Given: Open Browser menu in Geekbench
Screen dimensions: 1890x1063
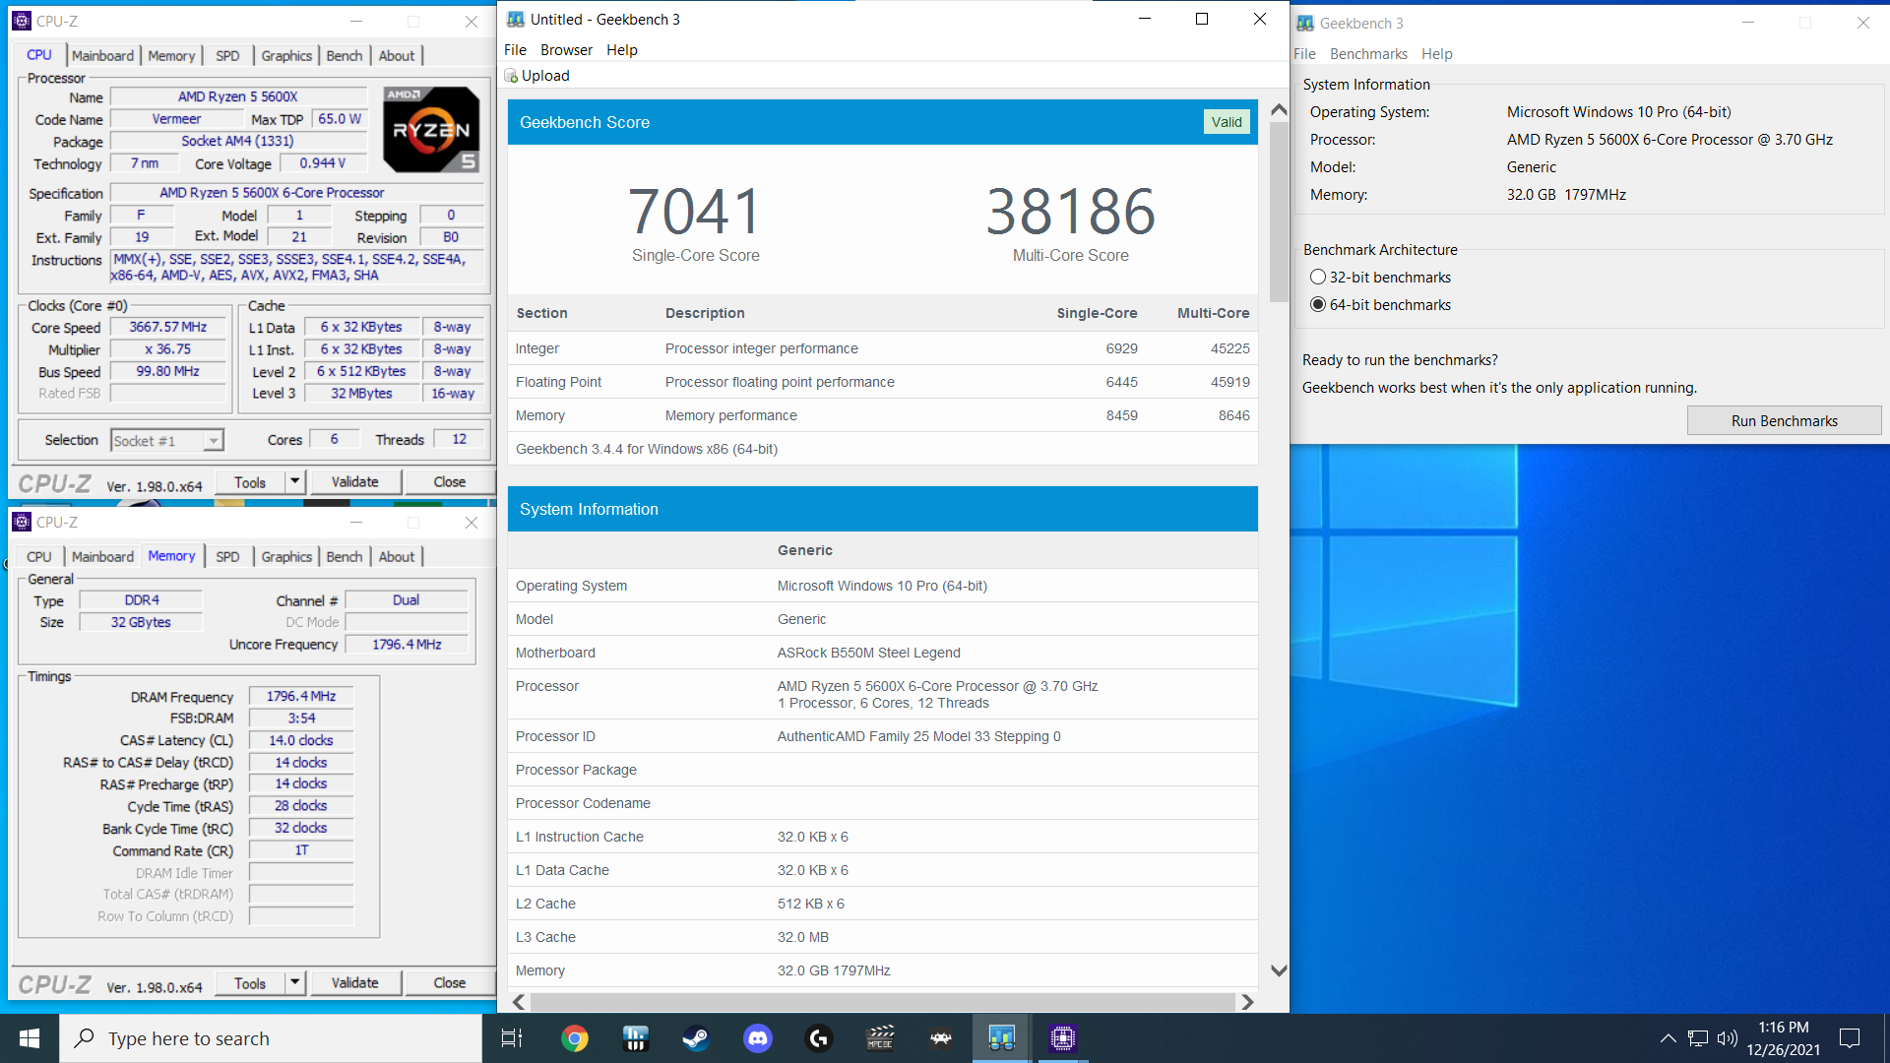Looking at the screenshot, I should [566, 50].
